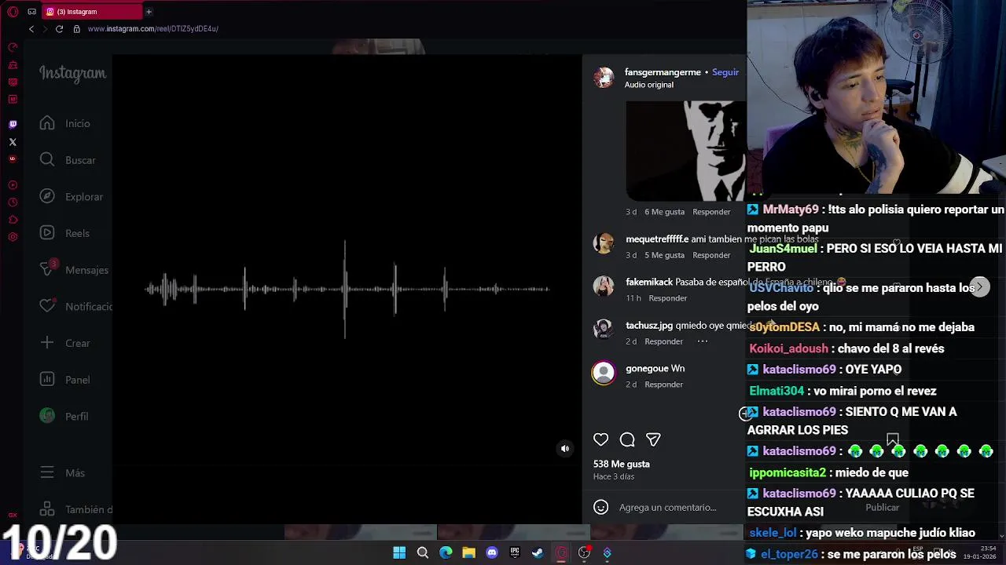This screenshot has height=565, width=1006.
Task: Click the Instagram logo
Action: click(72, 74)
